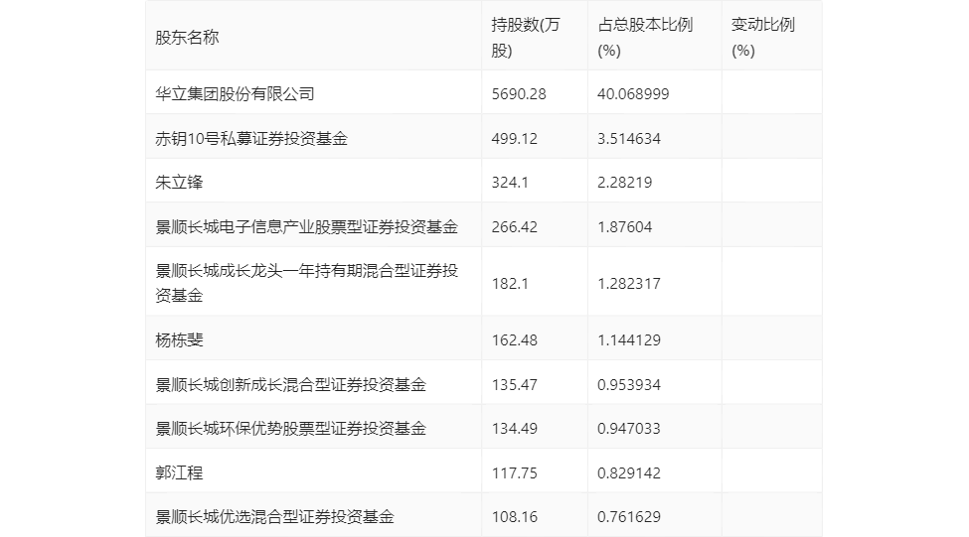Image resolution: width=969 pixels, height=537 pixels.
Task: Click the 持股数(万股) column header
Action: 526,38
